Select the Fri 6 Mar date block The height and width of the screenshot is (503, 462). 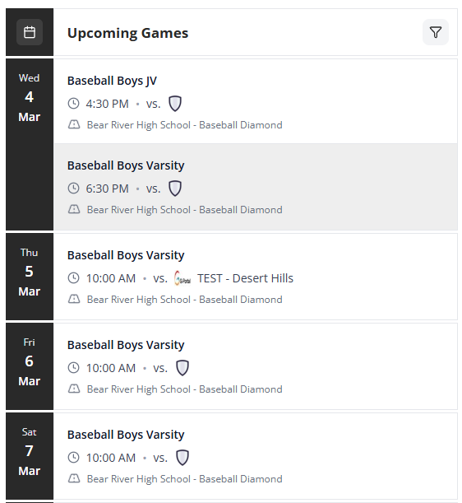click(30, 366)
